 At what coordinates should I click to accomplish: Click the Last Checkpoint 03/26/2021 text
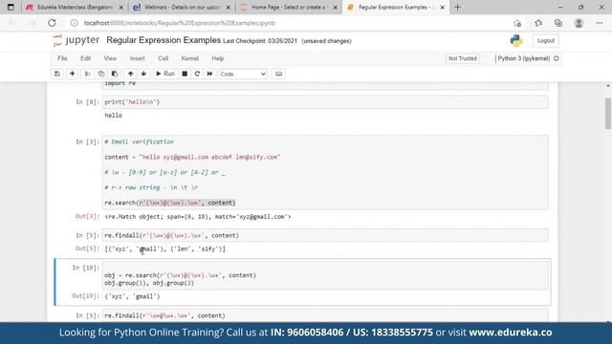[260, 41]
